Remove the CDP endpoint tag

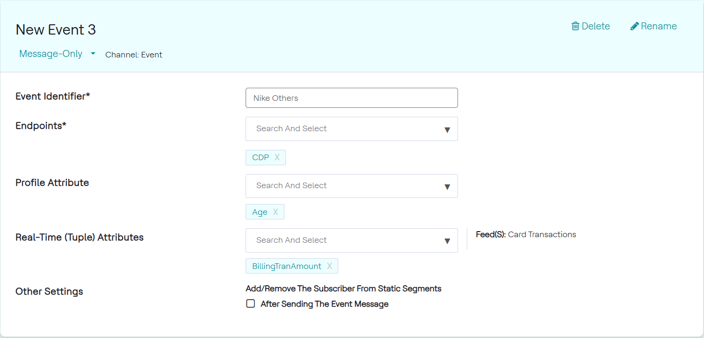coord(277,158)
